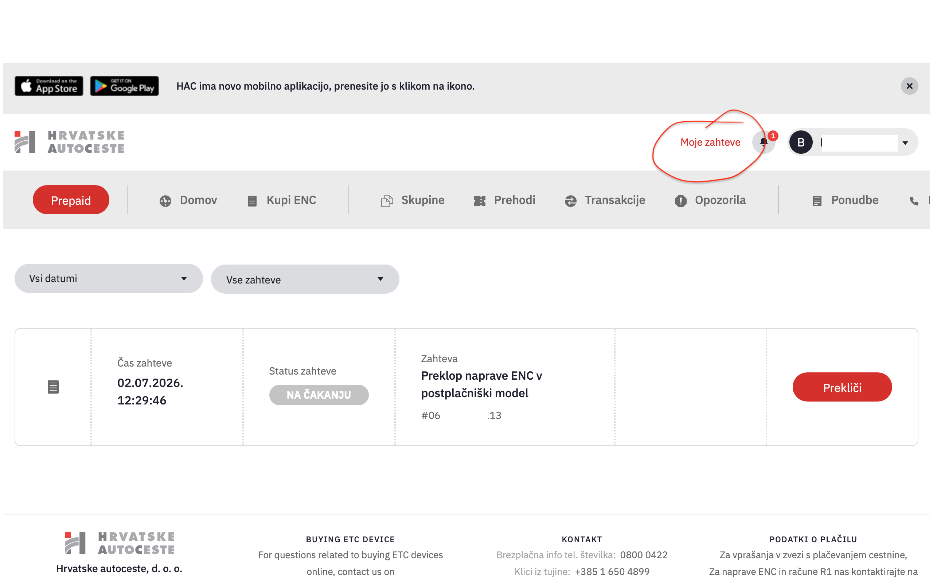Open the notifications bell icon

click(764, 142)
